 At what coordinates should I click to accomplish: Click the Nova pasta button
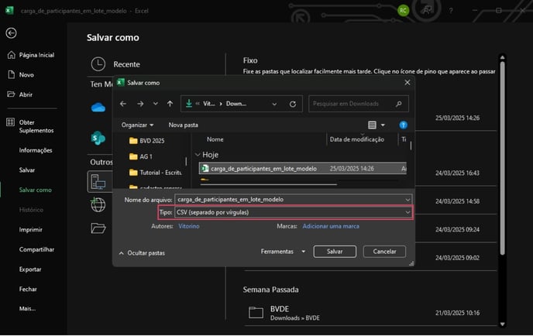pos(183,125)
